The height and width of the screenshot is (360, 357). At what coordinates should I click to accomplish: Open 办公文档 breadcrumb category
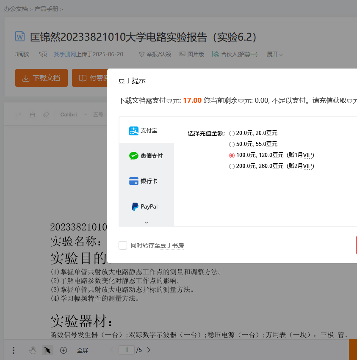16,9
